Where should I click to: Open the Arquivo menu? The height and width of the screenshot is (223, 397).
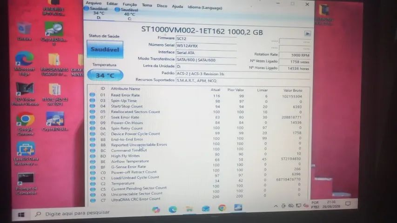click(94, 3)
